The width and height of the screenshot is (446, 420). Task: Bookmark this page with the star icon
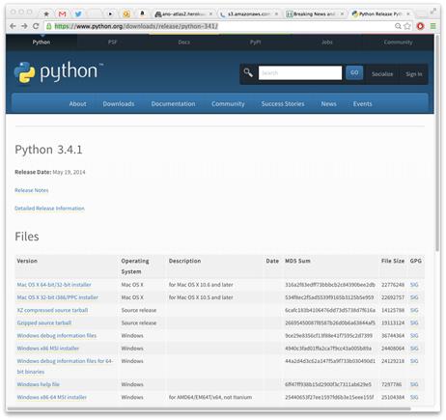[407, 26]
